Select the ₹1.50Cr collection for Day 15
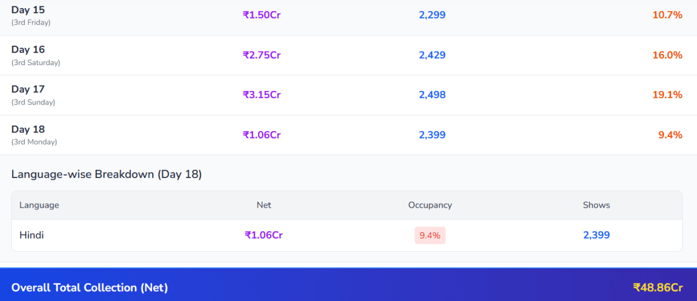Image resolution: width=697 pixels, height=301 pixels. pos(261,15)
